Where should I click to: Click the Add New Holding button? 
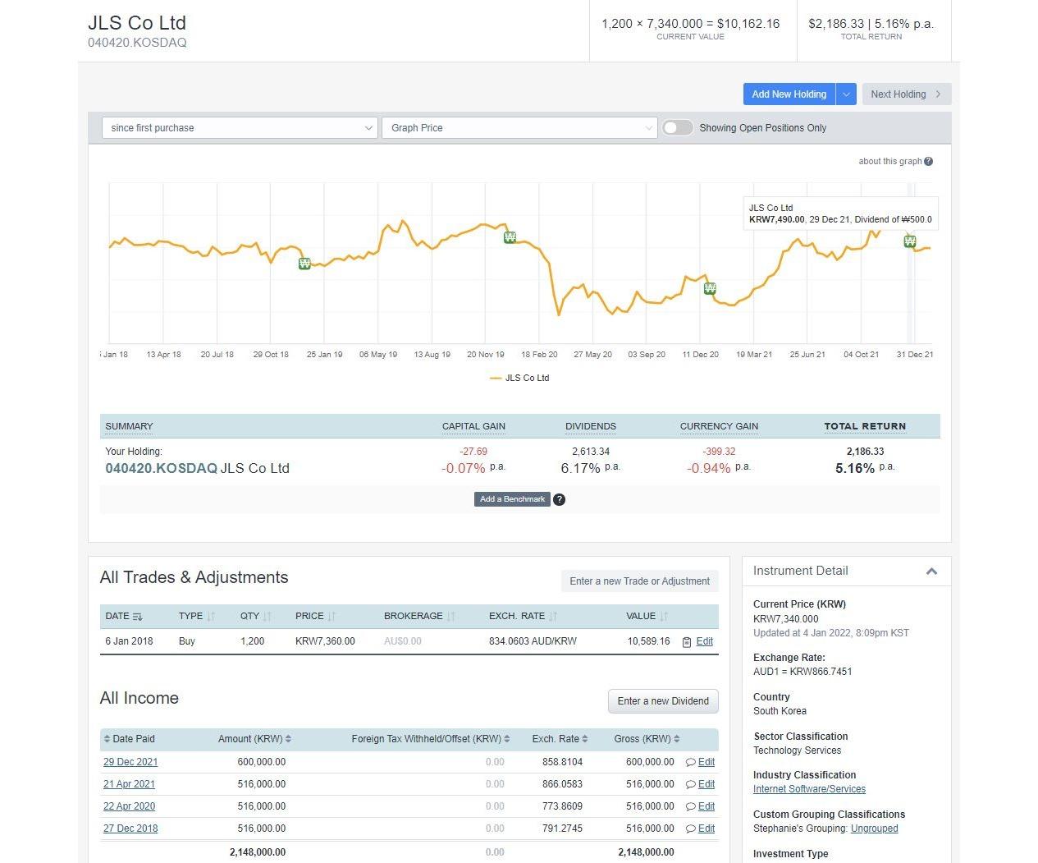789,94
